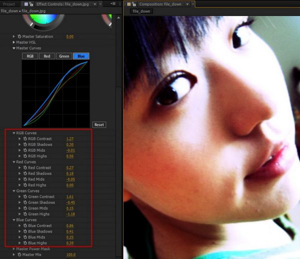Screen dimensions: 300x259
Task: Expand the Master HSL group
Action: pos(14,42)
